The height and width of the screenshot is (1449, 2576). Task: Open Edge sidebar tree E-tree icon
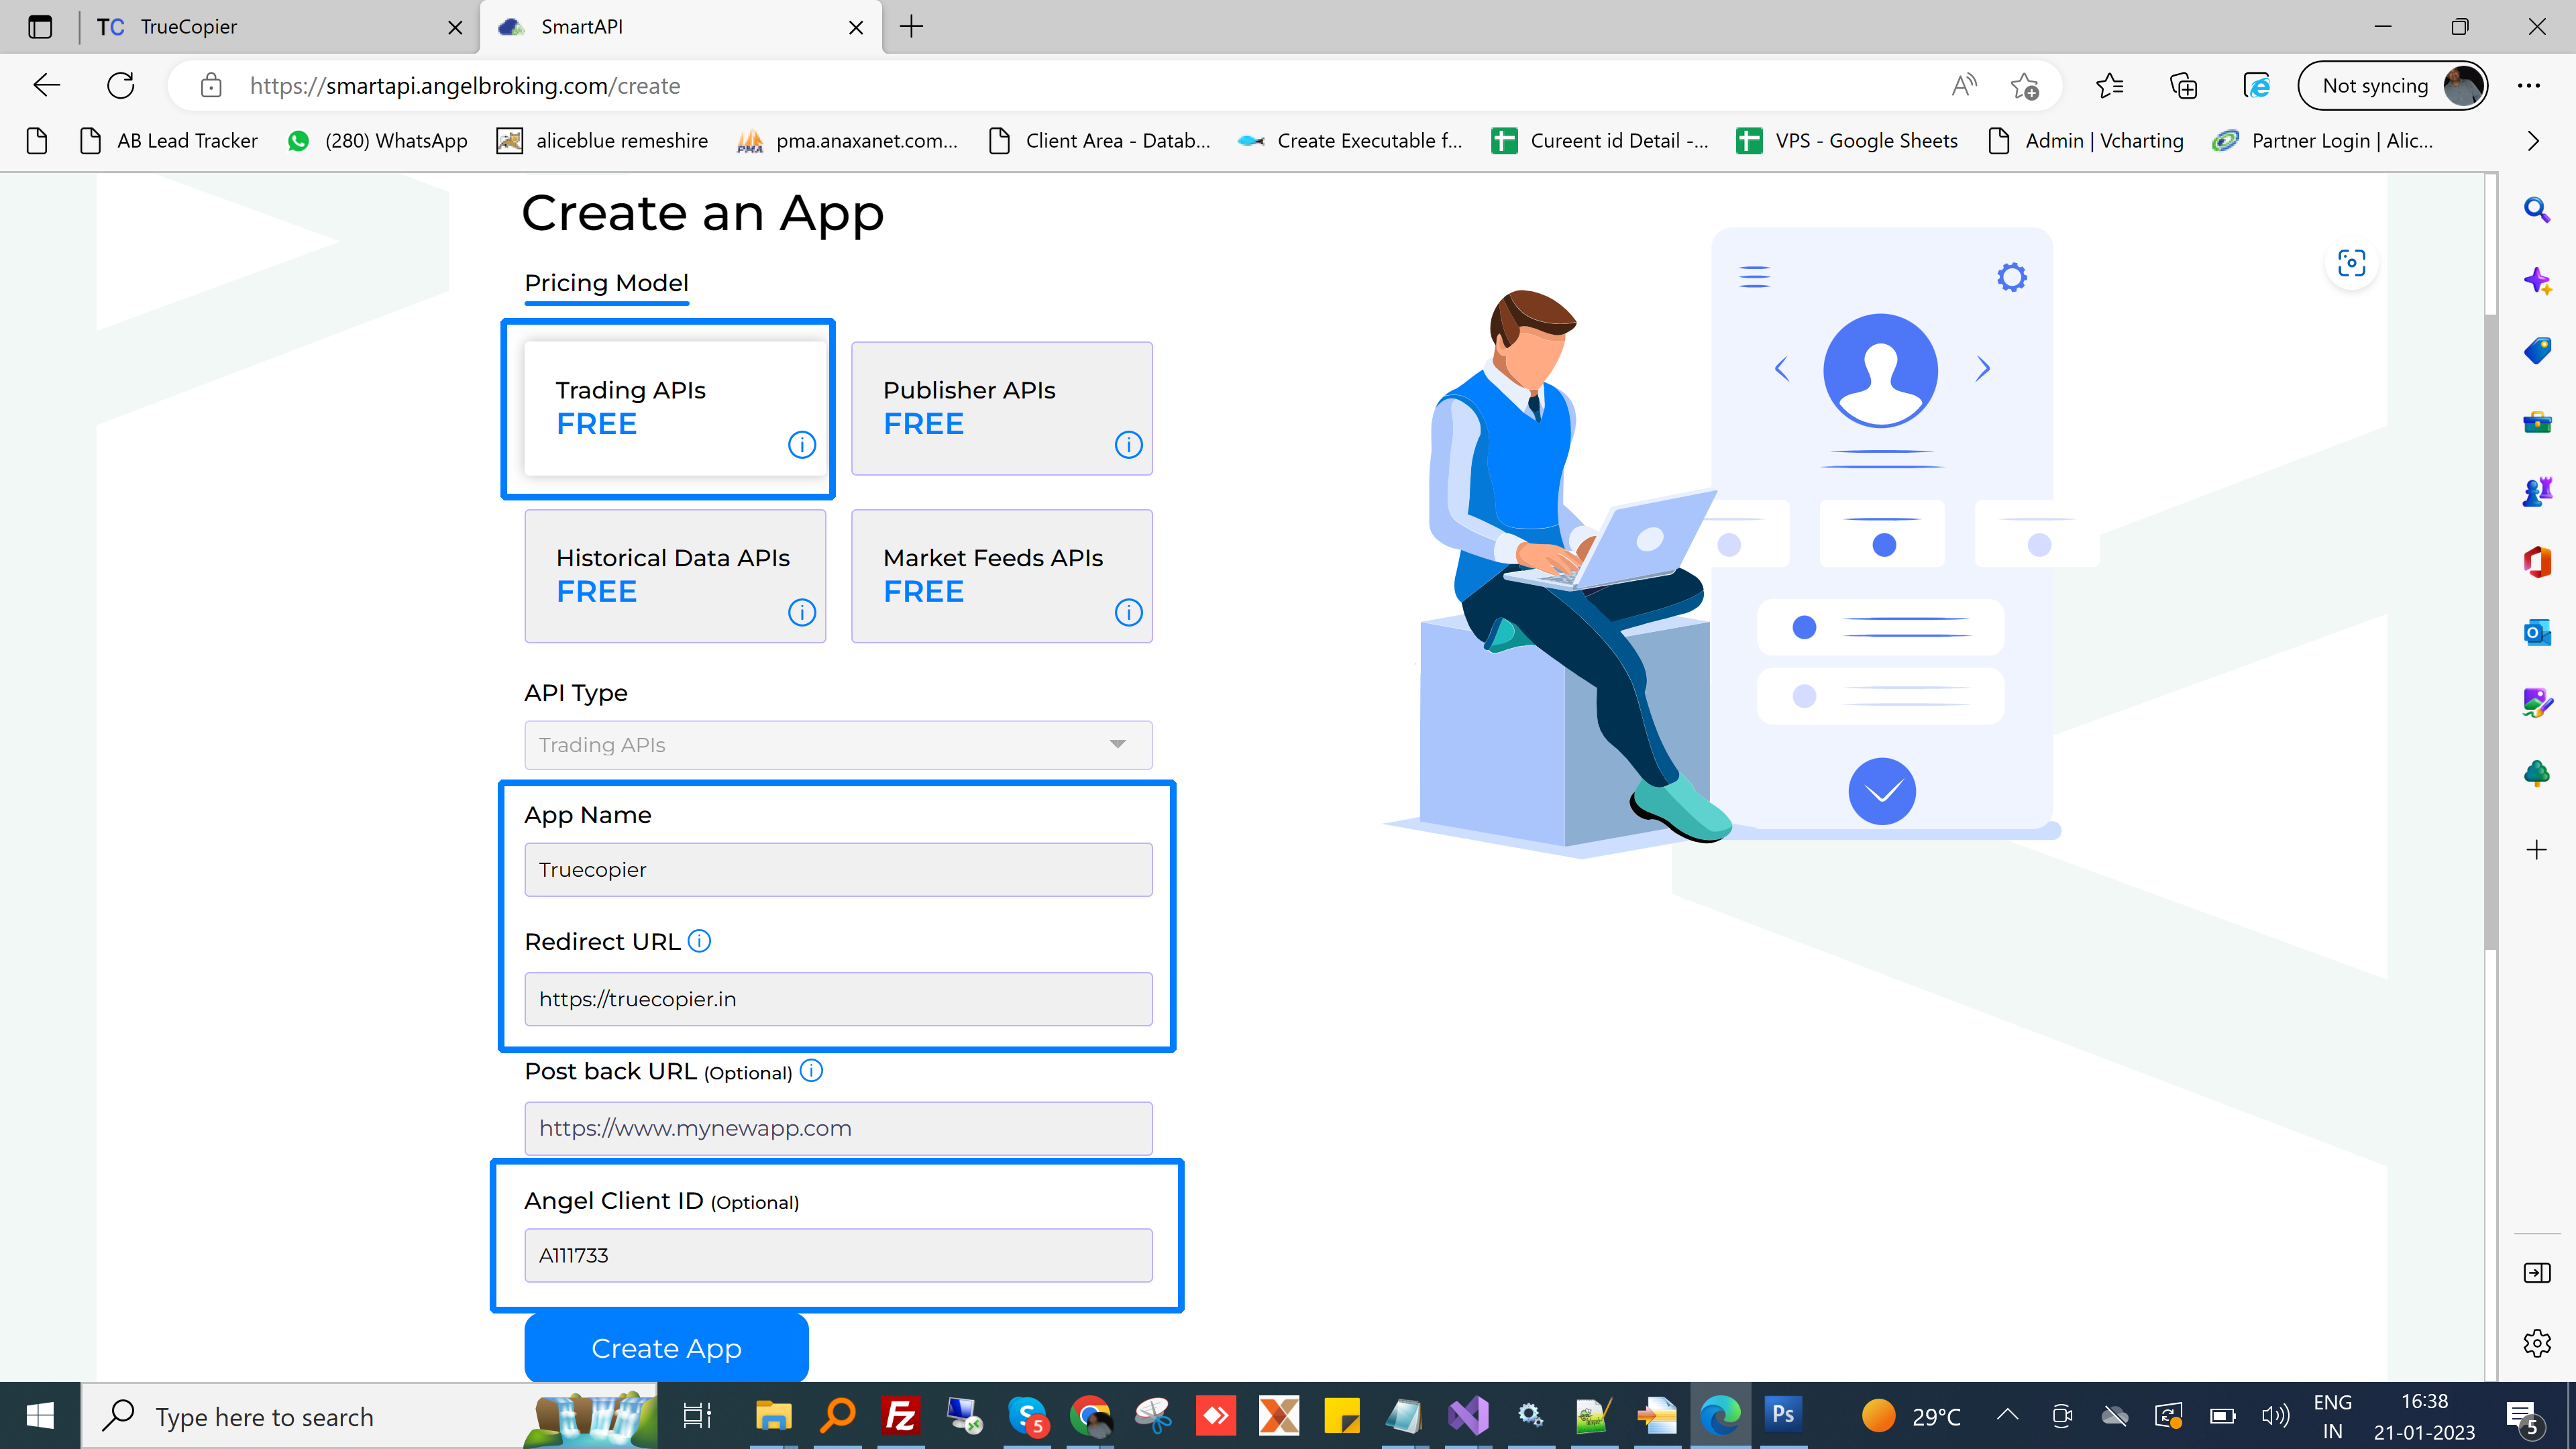[2537, 773]
